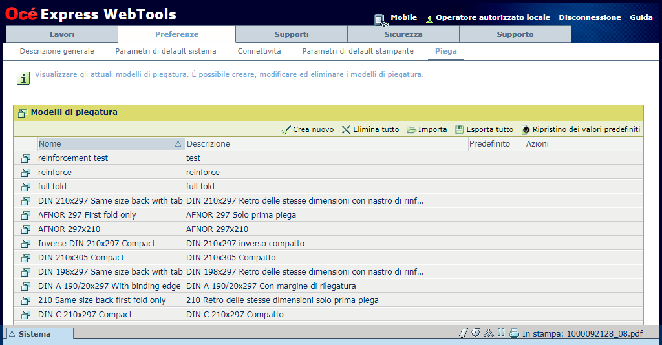Click icon for DIN 198x297 Same size back
The image size is (662, 345).
click(26, 272)
